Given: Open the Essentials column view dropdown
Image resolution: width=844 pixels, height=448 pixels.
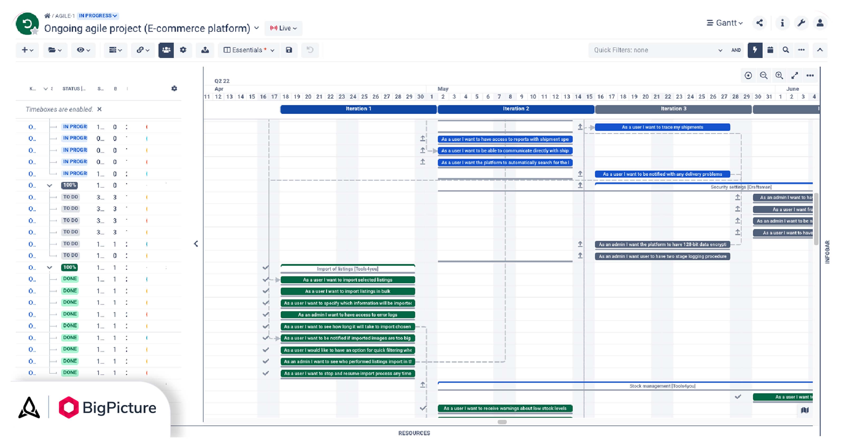Looking at the screenshot, I should (249, 50).
